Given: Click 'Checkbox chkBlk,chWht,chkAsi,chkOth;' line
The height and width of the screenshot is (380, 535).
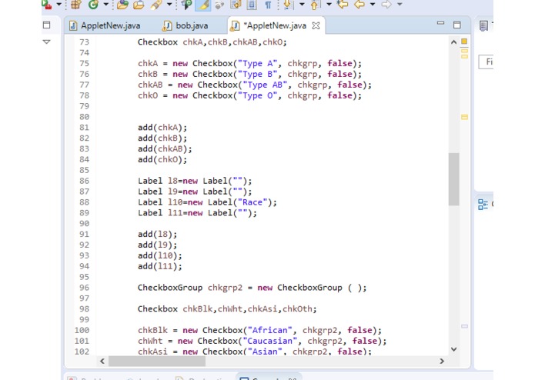Looking at the screenshot, I should click(x=227, y=308).
